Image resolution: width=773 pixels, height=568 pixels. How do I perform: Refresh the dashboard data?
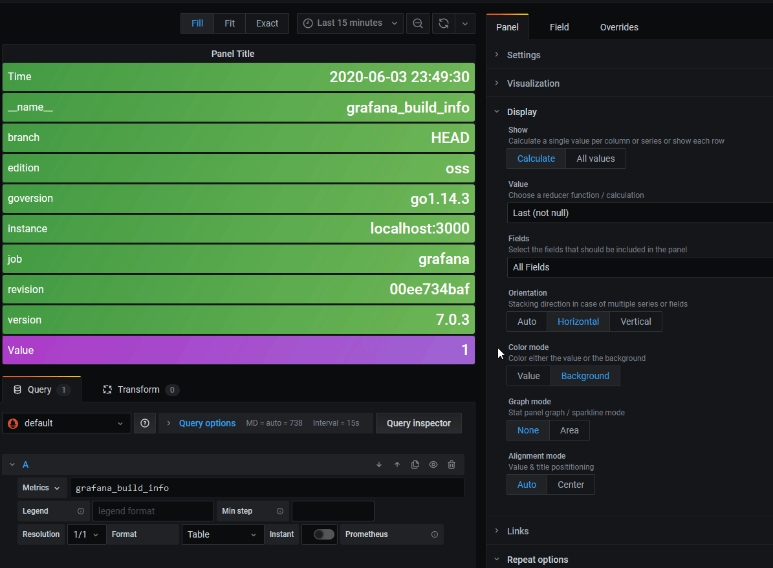(443, 23)
